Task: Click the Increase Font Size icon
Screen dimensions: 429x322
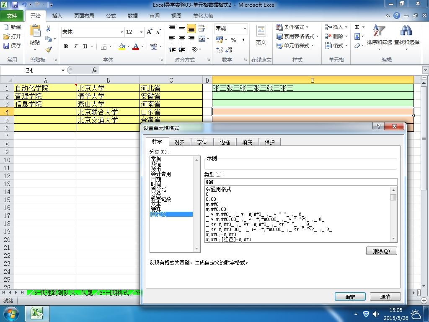Action: click(150, 32)
